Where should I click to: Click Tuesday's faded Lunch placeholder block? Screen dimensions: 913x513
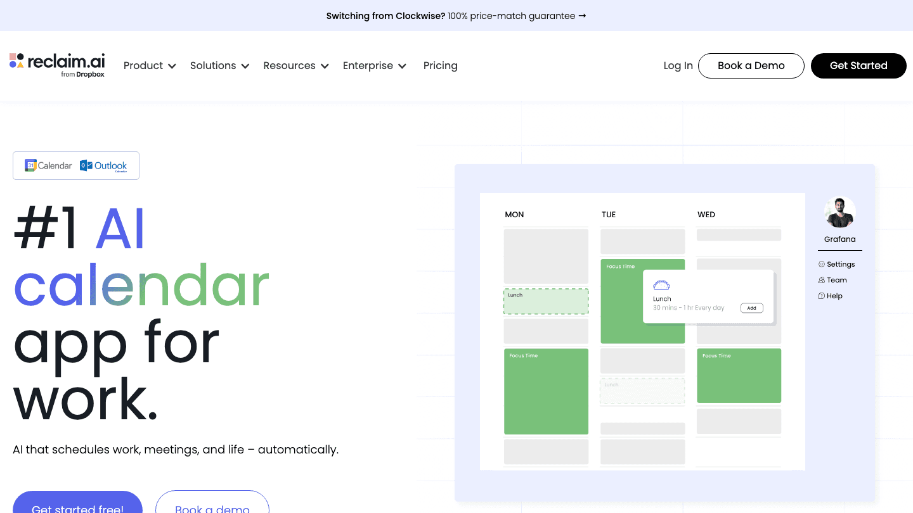(642, 391)
